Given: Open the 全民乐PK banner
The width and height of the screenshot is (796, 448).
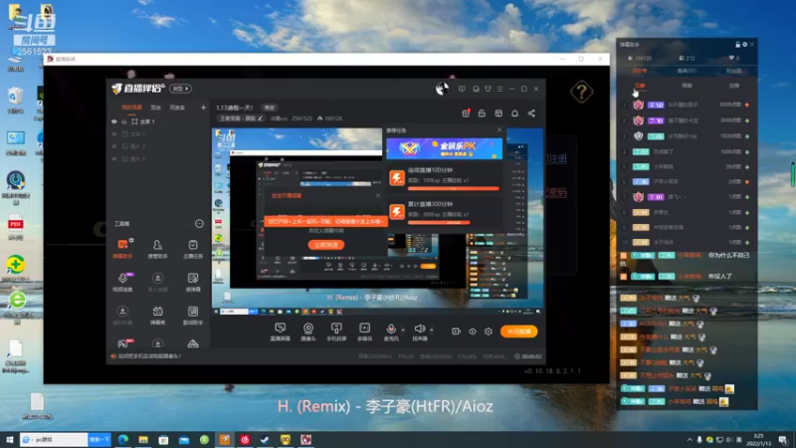Looking at the screenshot, I should pyautogui.click(x=444, y=148).
